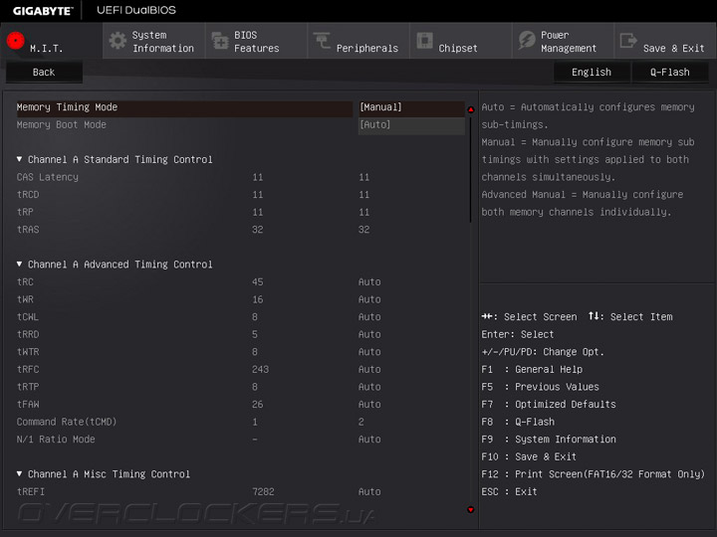This screenshot has height=537, width=717.
Task: Click the English language button
Action: [x=592, y=72]
